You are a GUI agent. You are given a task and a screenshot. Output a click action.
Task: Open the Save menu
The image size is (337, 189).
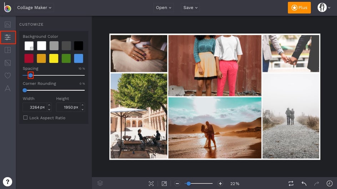click(x=190, y=8)
